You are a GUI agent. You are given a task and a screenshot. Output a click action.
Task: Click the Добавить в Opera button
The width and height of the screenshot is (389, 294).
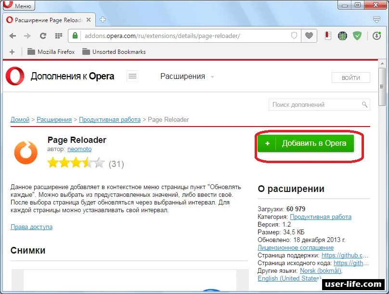point(306,143)
